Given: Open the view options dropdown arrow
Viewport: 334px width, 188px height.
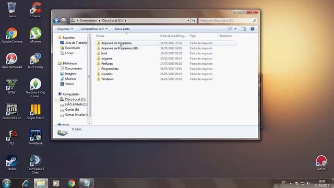Looking at the screenshot, I should point(235,29).
